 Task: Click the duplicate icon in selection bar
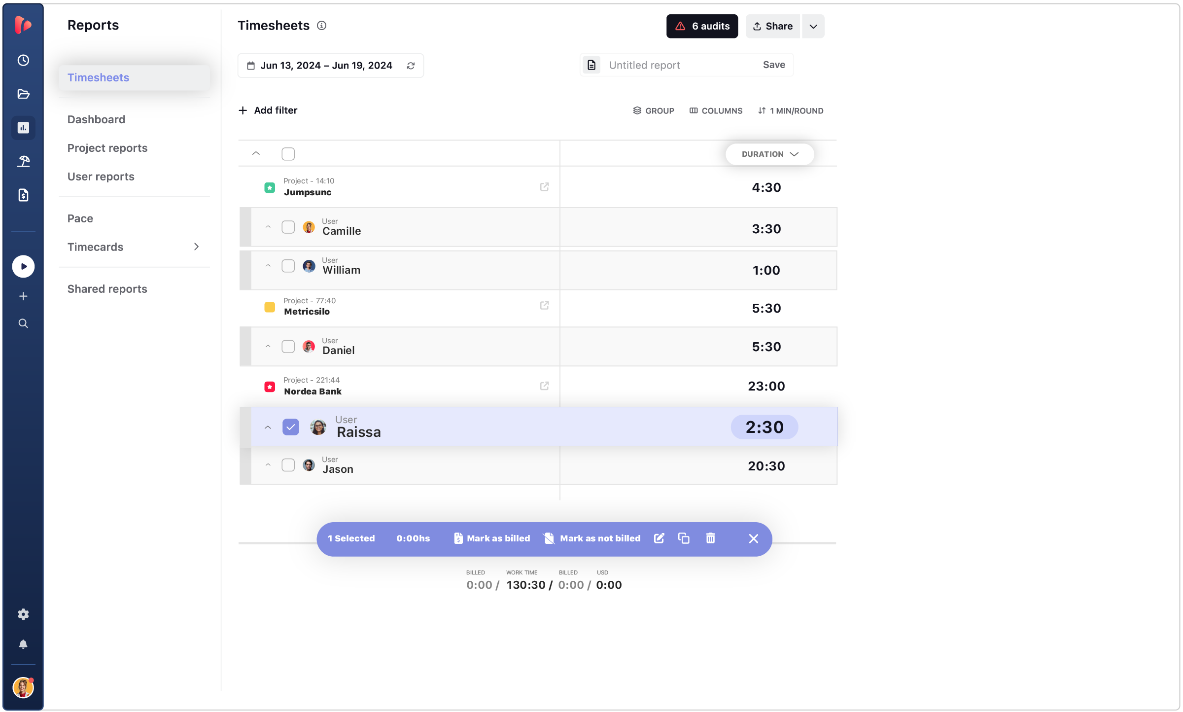click(x=684, y=538)
